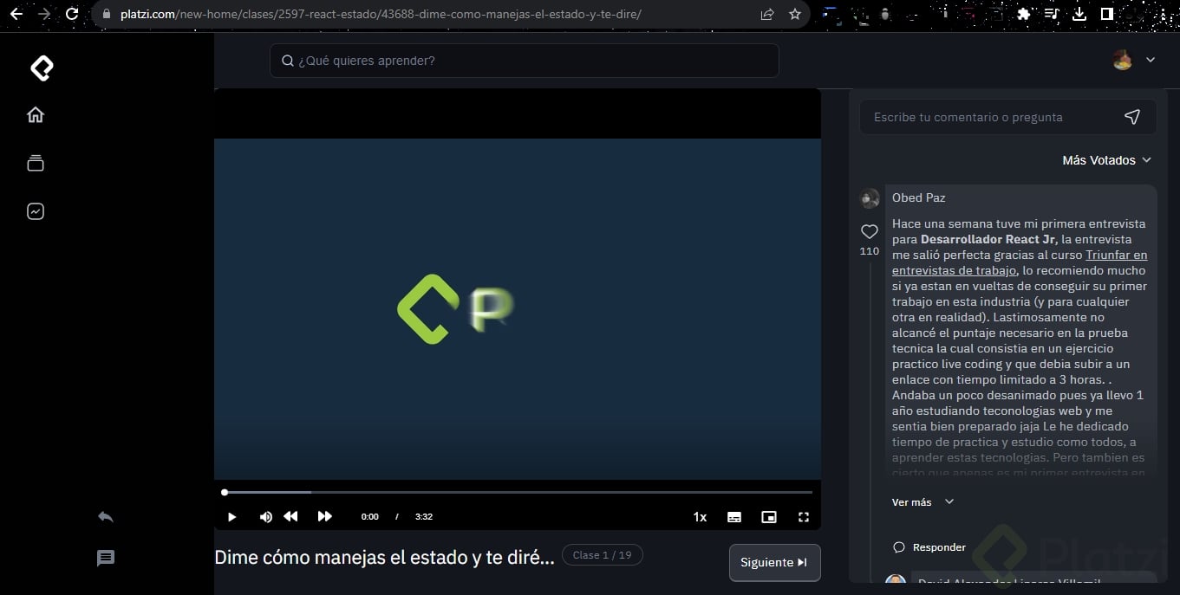Send comment with paper plane icon
The height and width of the screenshot is (595, 1180).
coord(1132,117)
